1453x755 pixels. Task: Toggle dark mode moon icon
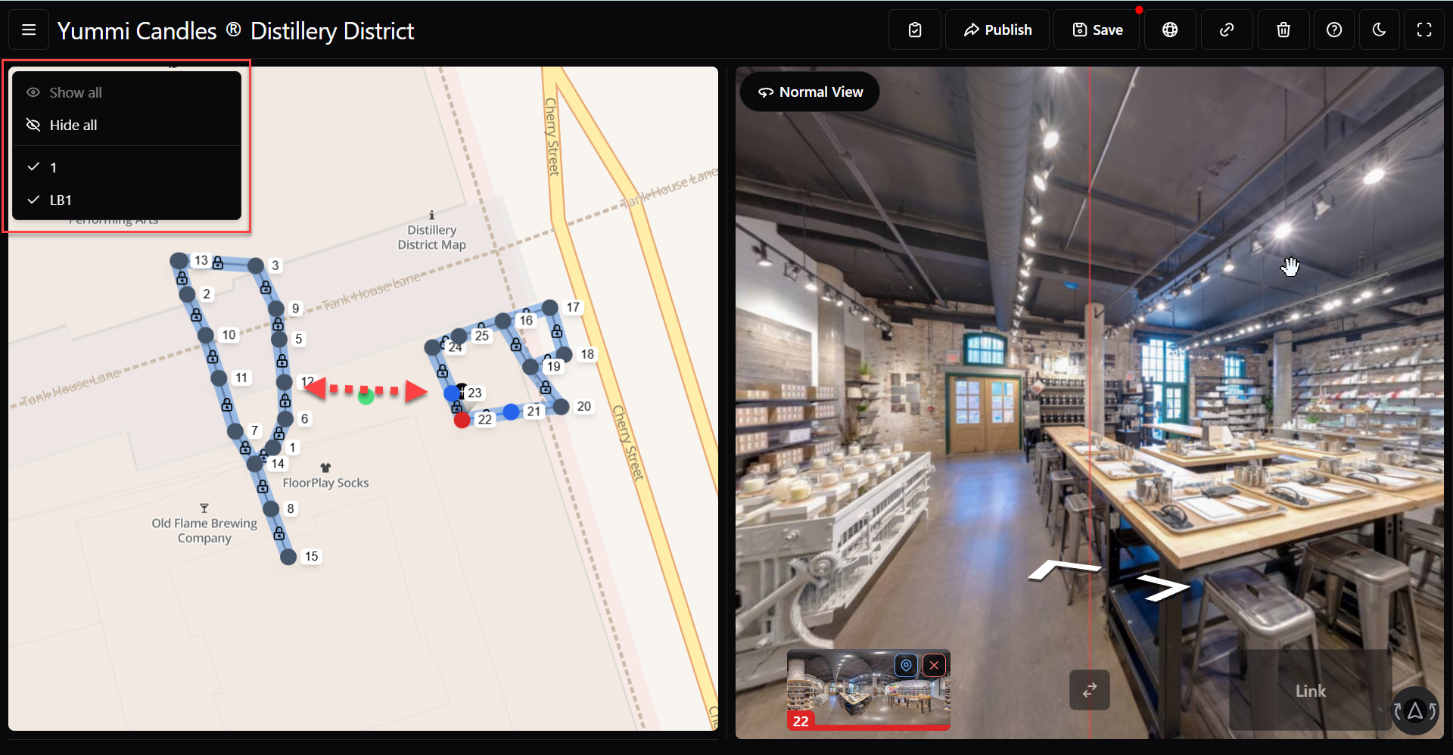[x=1379, y=30]
